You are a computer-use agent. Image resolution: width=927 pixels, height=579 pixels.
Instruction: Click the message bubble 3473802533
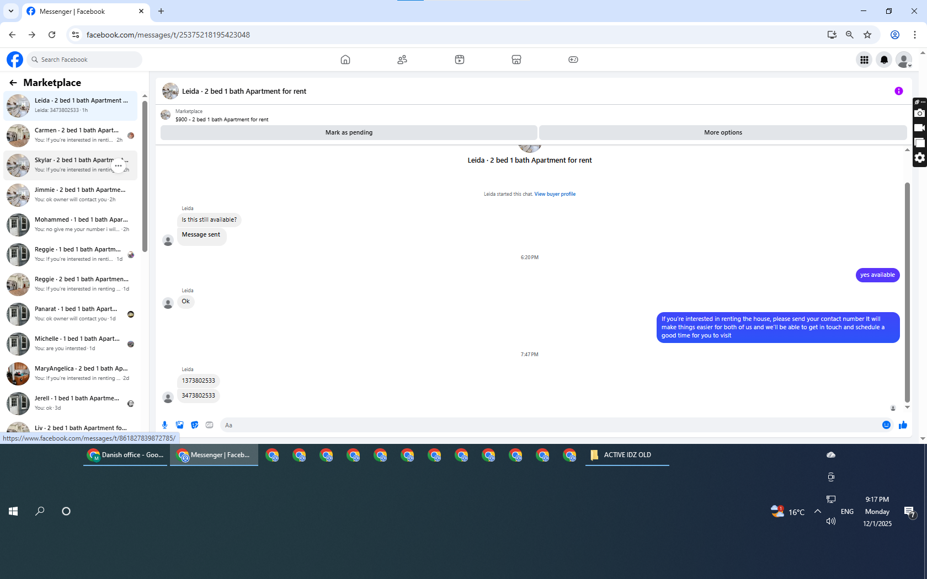click(199, 395)
